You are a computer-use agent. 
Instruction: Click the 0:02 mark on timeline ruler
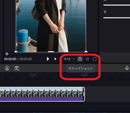(33, 75)
